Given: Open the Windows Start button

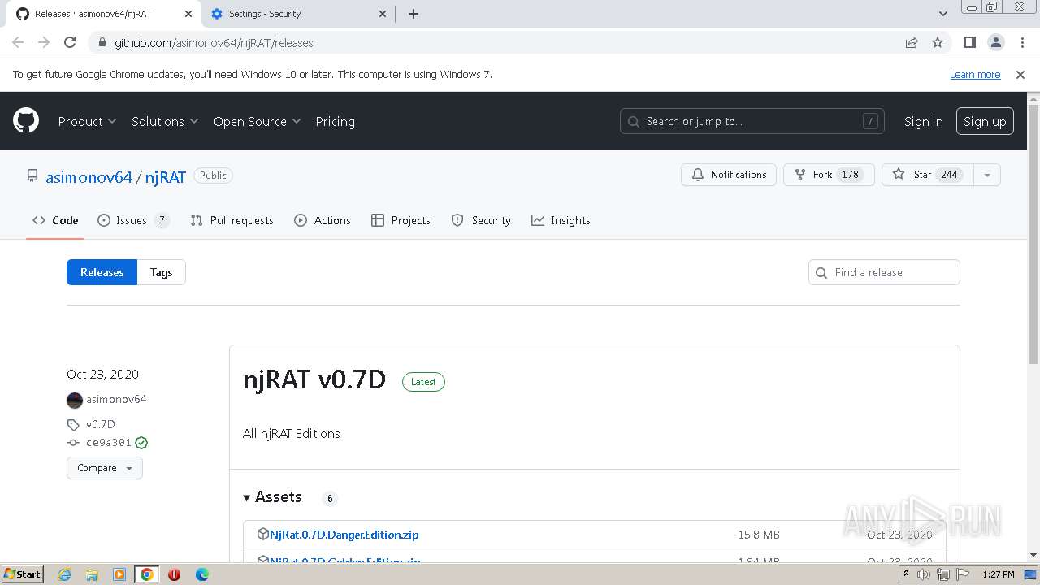Looking at the screenshot, I should [x=22, y=574].
